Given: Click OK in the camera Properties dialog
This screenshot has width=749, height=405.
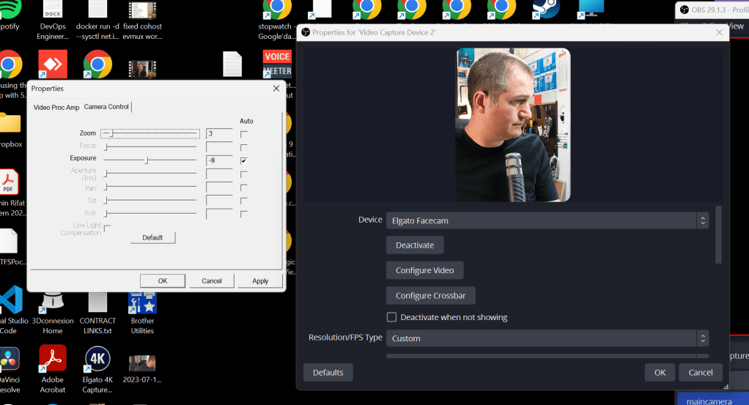Looking at the screenshot, I should click(x=163, y=280).
